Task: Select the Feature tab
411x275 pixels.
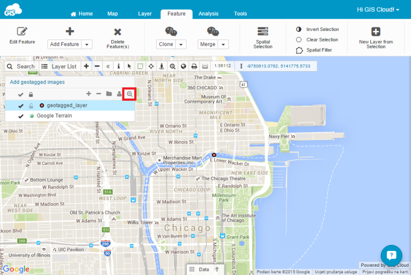Action: tap(176, 14)
